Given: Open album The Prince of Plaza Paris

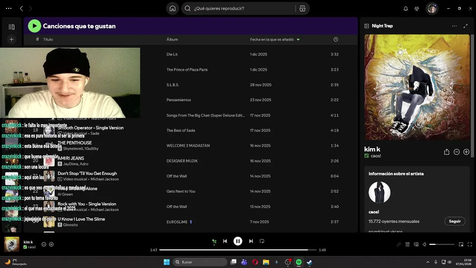Looking at the screenshot, I should [187, 70].
